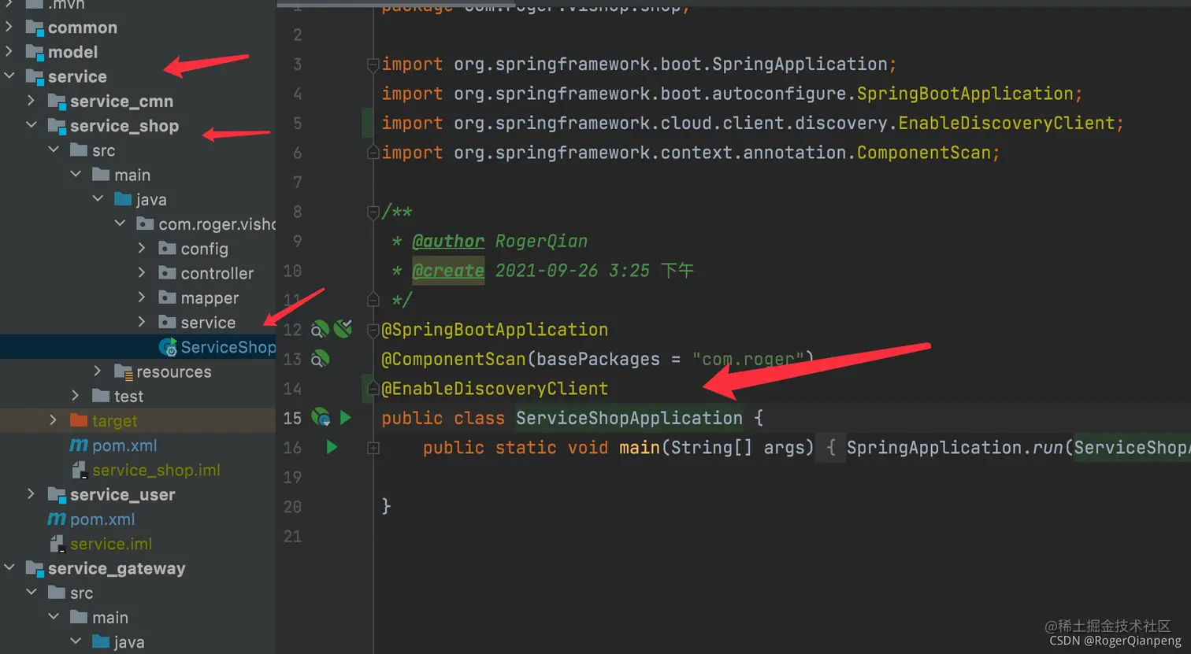The image size is (1191, 654).
Task: Click the service.iml file icon
Action: coord(57,544)
